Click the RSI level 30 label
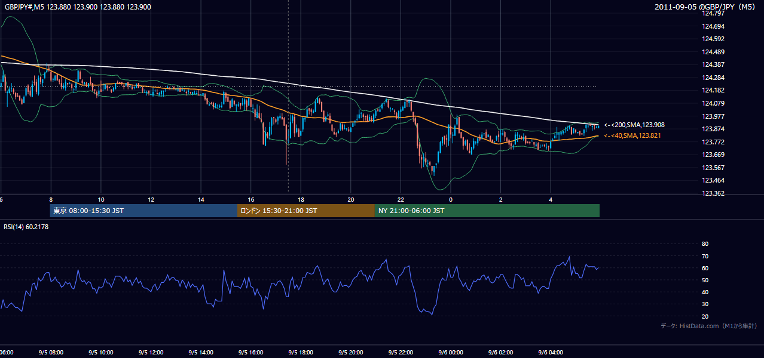Image resolution: width=764 pixels, height=358 pixels. [x=705, y=304]
